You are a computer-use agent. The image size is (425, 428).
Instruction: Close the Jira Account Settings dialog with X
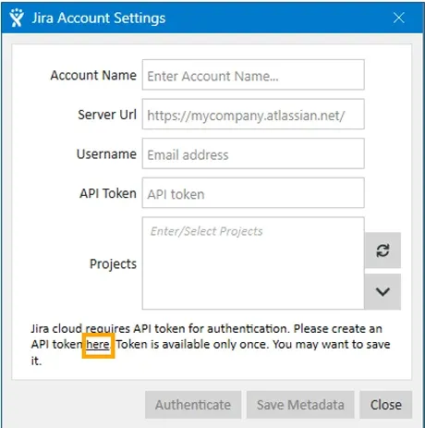pos(399,18)
